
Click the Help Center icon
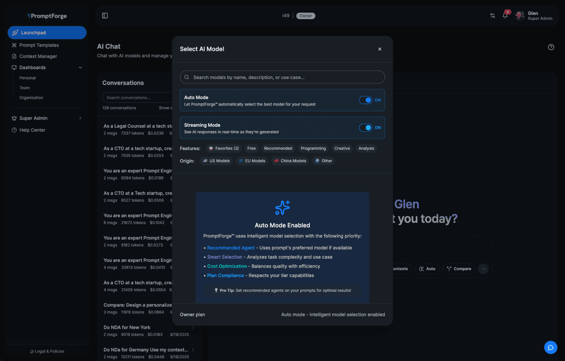pyautogui.click(x=14, y=130)
